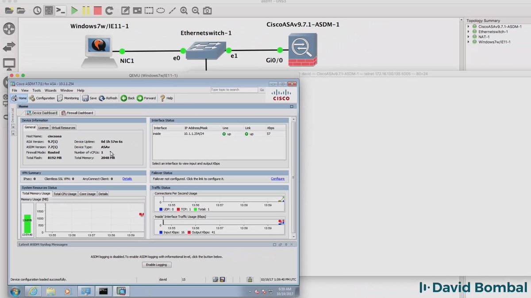Screen dimensions: 531x298
Task: Browse end devices in GNS3 sidebar
Action: [x=9, y=64]
